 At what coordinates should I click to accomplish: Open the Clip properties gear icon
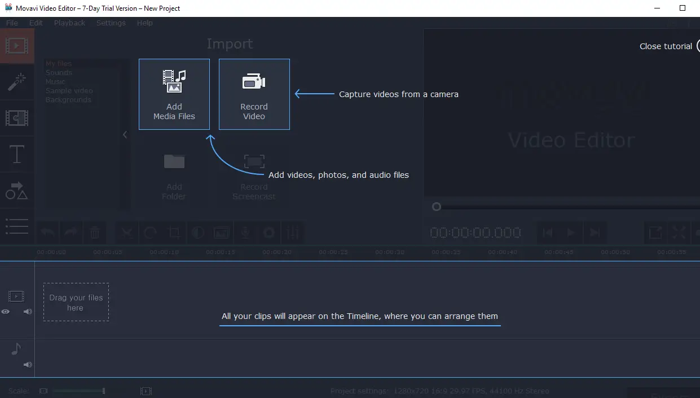point(269,232)
